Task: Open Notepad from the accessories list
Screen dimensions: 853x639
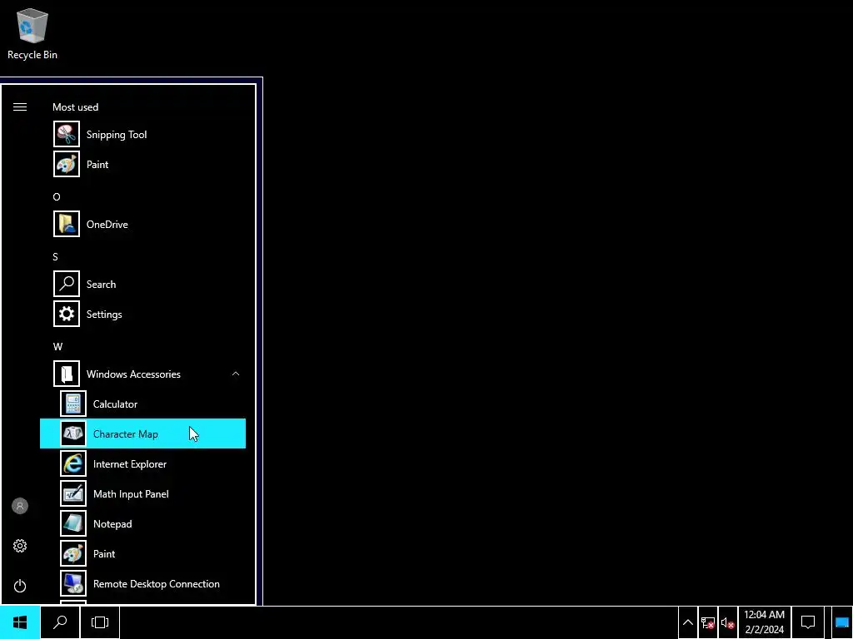Action: click(142, 524)
